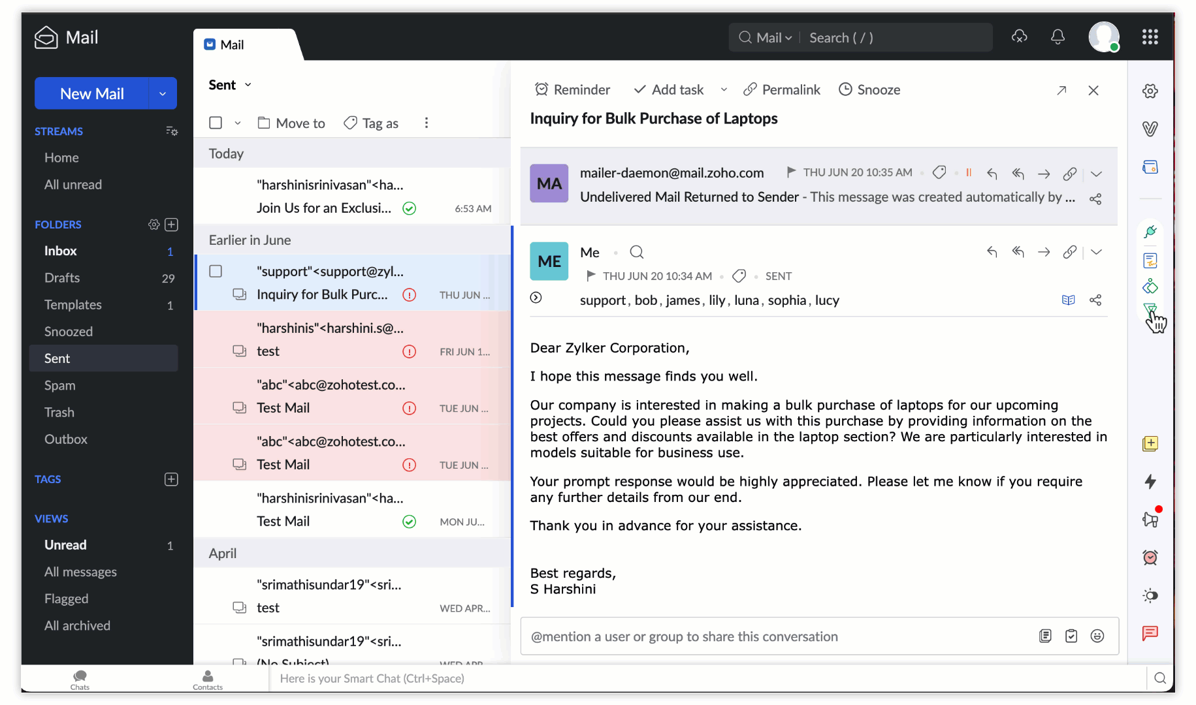Open the apps grid launcher
Viewport: 1196px width, 705px height.
pos(1150,37)
